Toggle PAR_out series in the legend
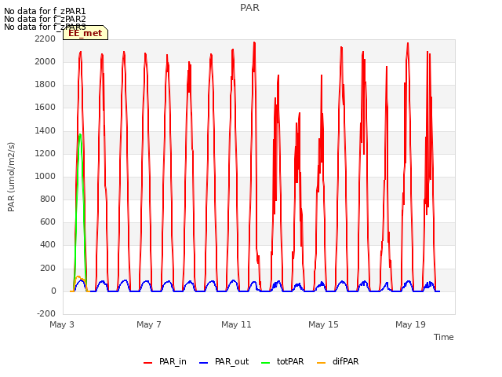 pyautogui.click(x=224, y=361)
